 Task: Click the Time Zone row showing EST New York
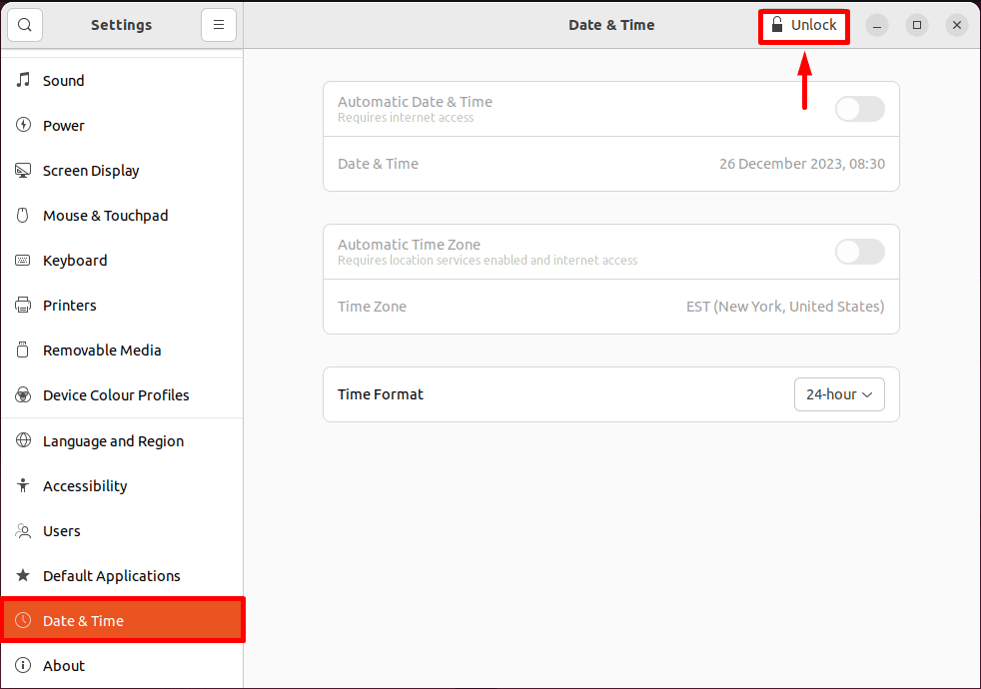[x=611, y=307]
